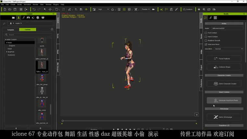Click the green flag icon in toolbar
Screen dimensions: 247x139
[166, 9]
